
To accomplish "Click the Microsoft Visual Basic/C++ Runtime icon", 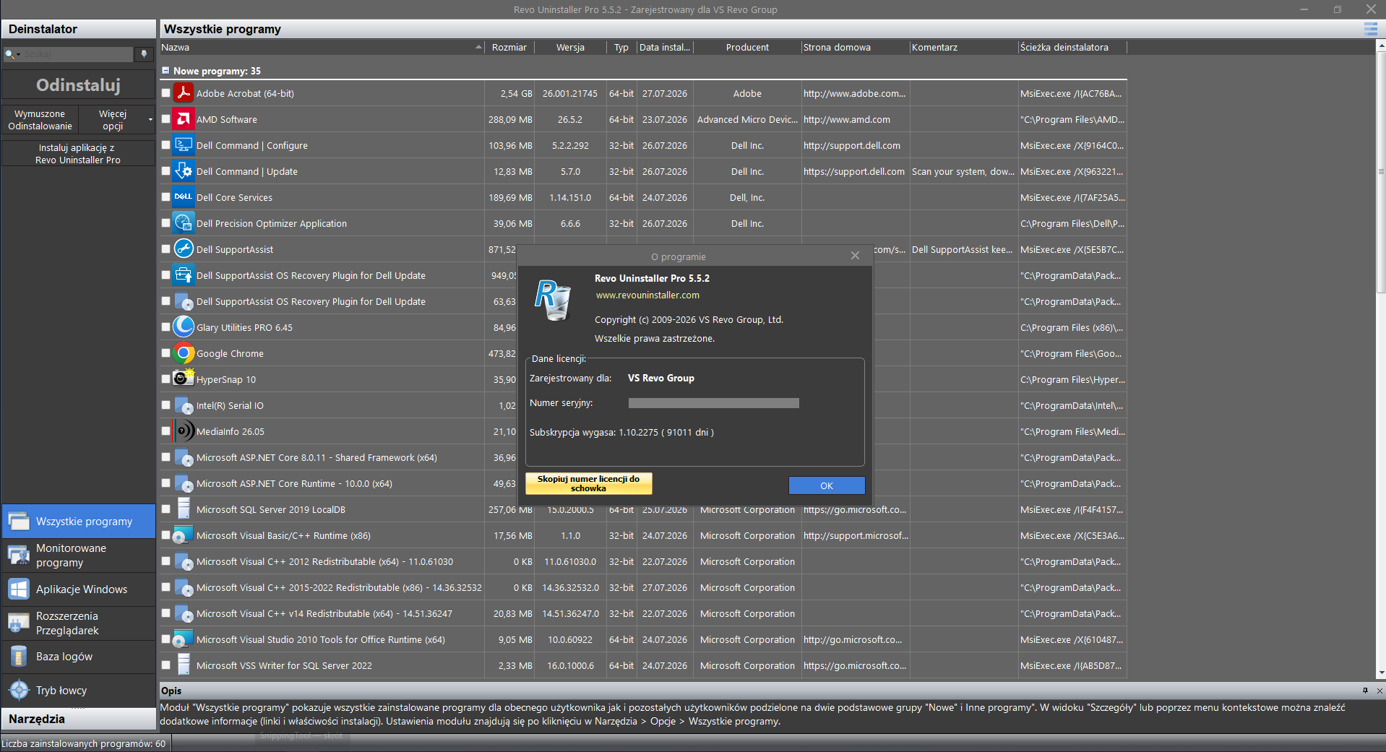I will [184, 535].
